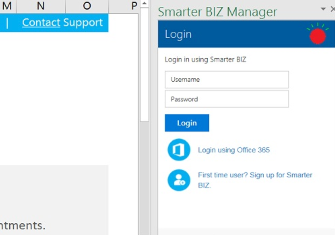Viewport: 335px width, 235px height.
Task: Open the Login using Office 365 link
Action: click(x=234, y=150)
